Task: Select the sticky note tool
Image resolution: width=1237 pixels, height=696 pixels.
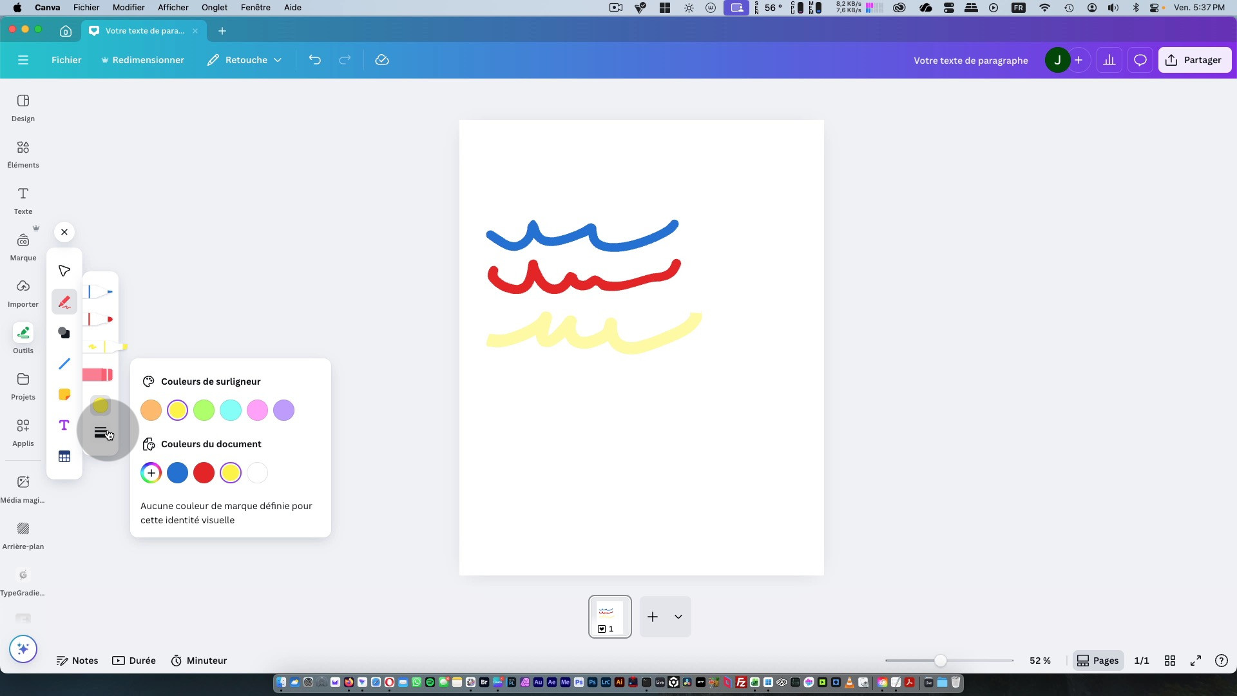Action: tap(64, 394)
